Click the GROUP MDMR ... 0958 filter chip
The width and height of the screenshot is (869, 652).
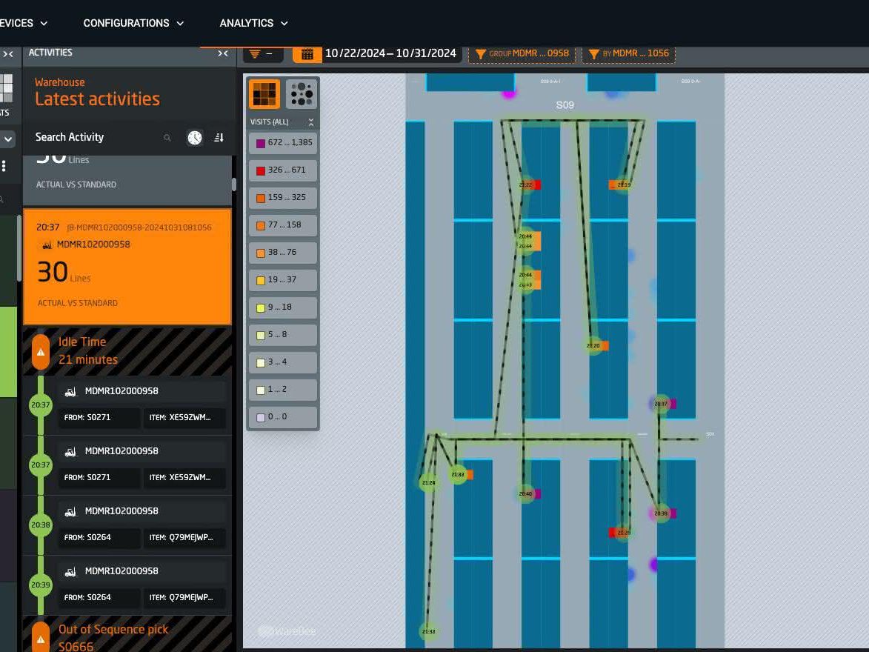tap(522, 54)
